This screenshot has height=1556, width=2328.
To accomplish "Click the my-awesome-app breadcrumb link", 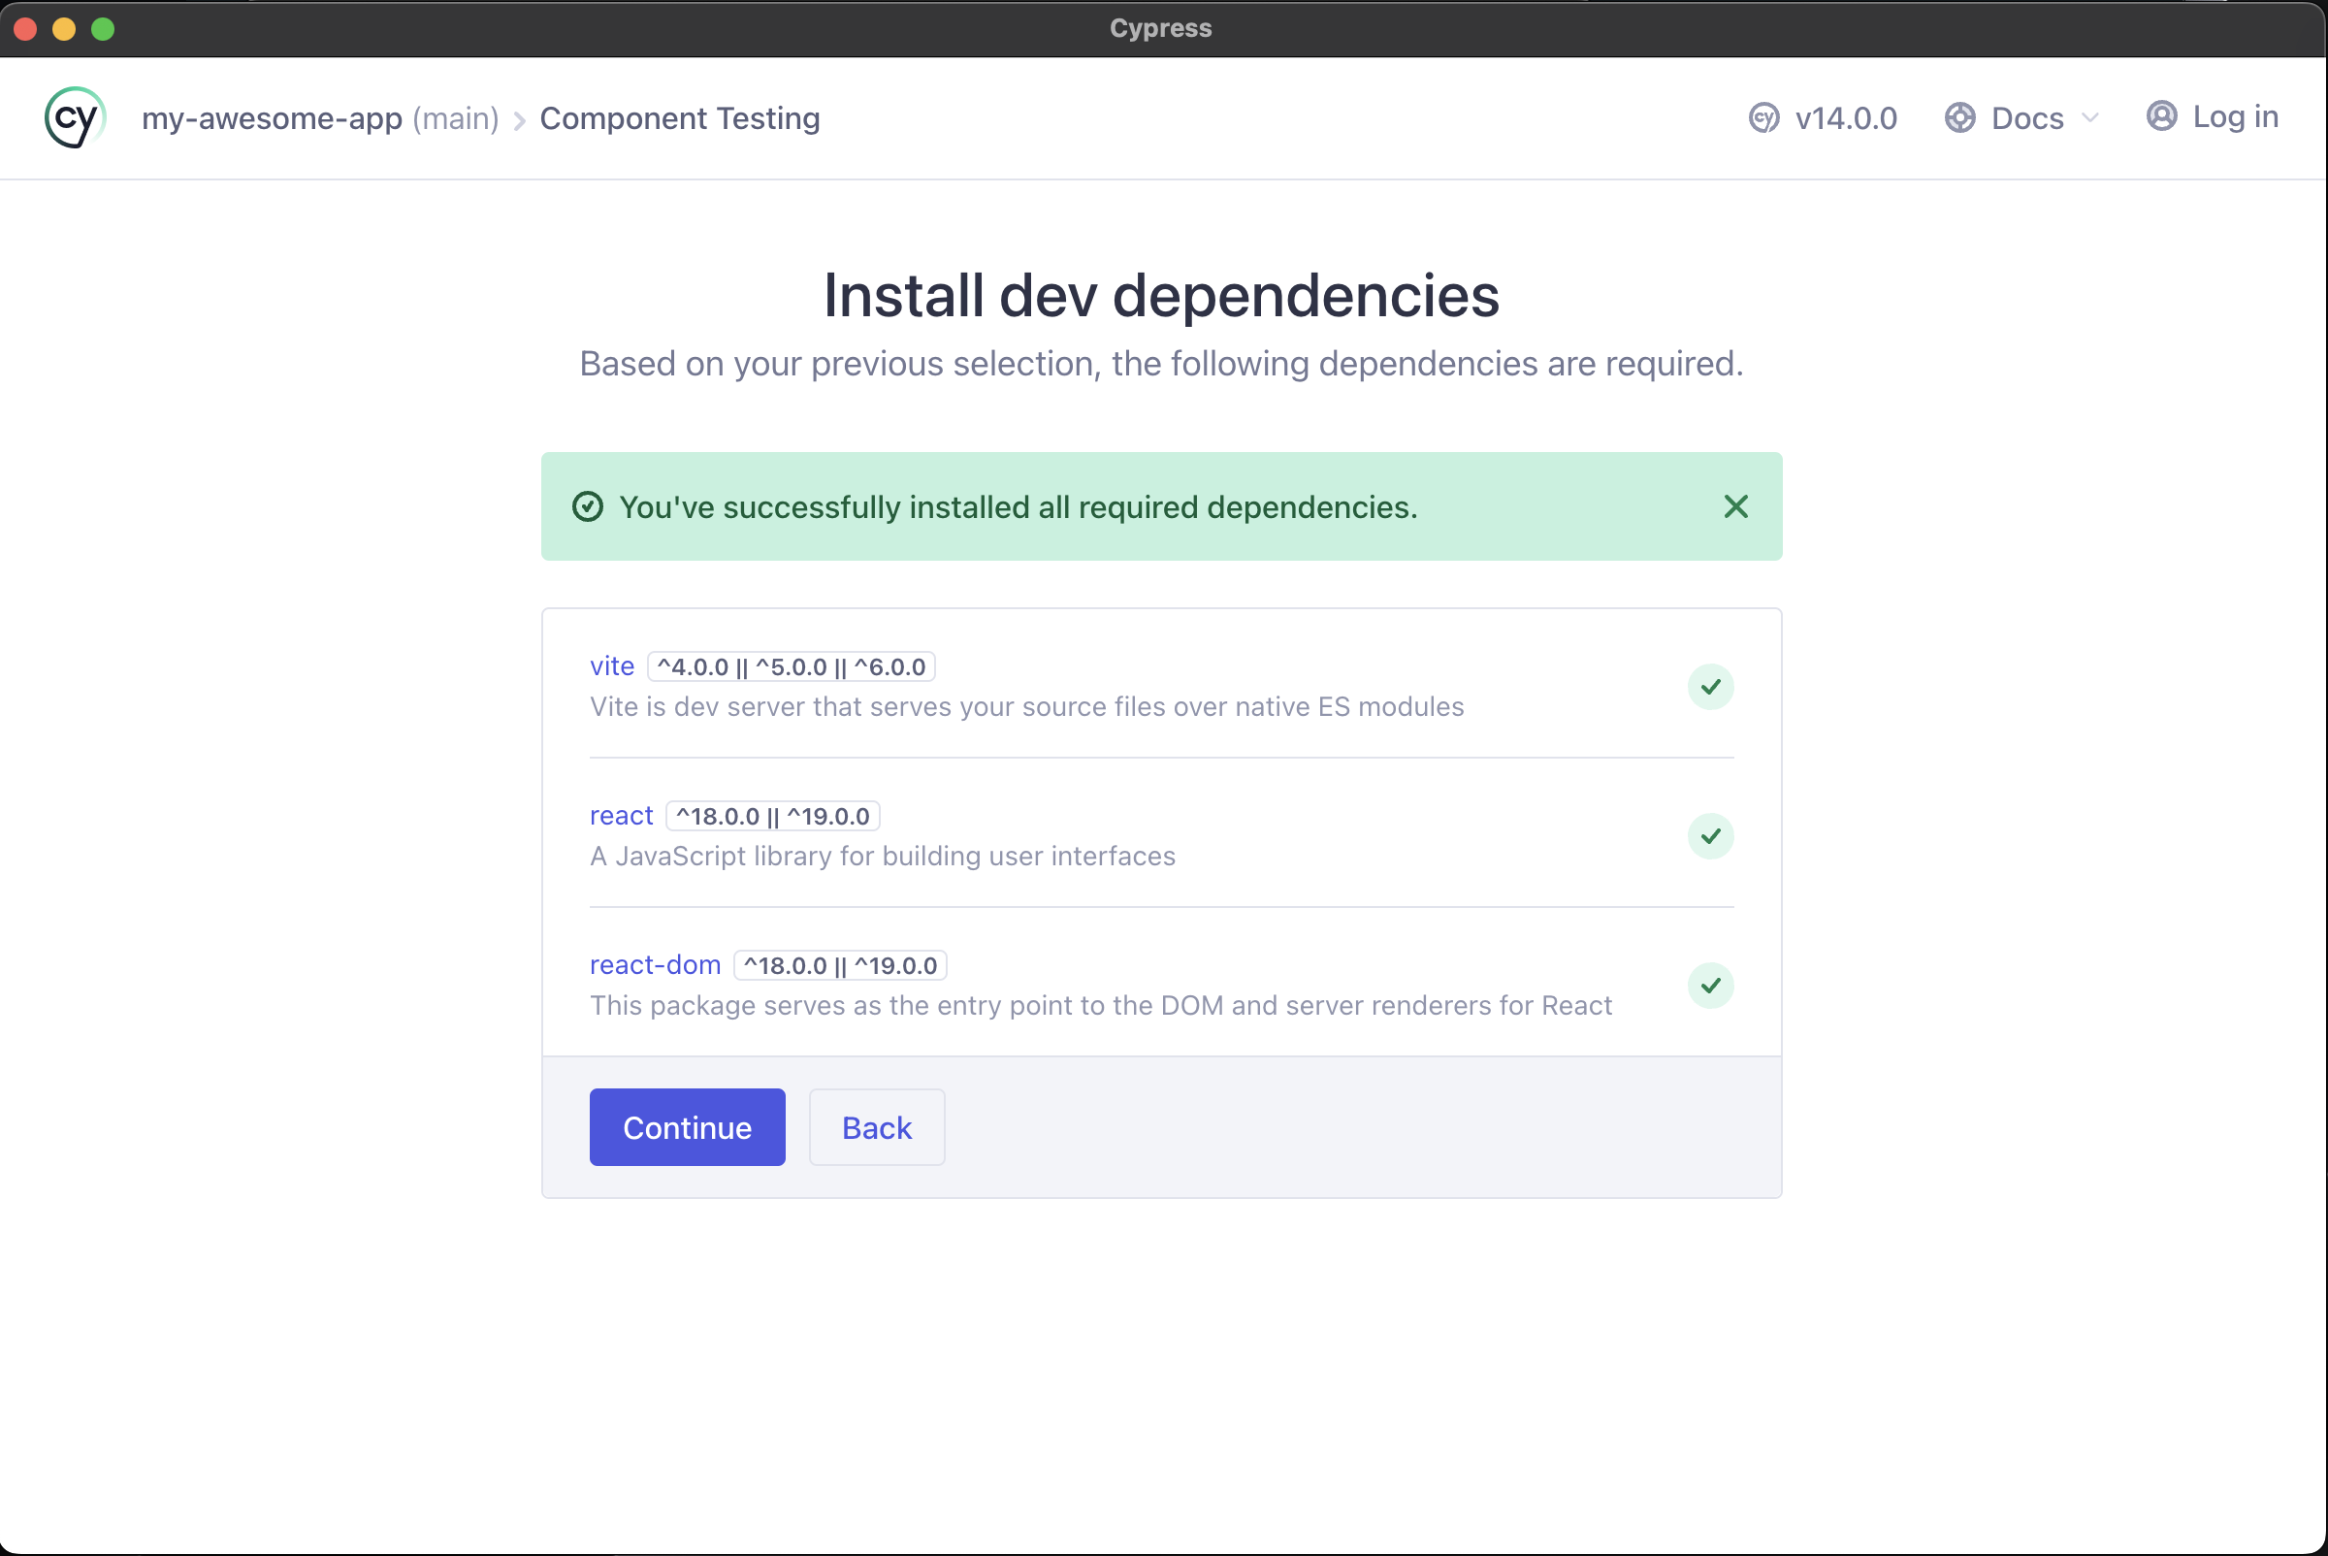I will click(x=272, y=117).
